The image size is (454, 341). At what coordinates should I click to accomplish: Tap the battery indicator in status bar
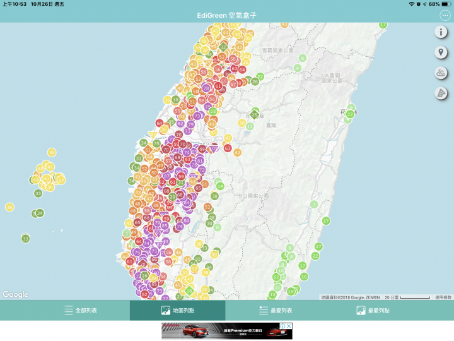coord(446,4)
